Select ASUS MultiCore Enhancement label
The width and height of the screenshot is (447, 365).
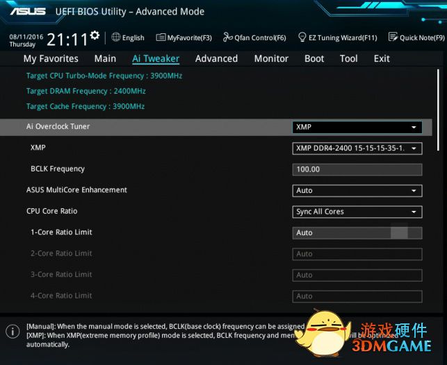[76, 189]
